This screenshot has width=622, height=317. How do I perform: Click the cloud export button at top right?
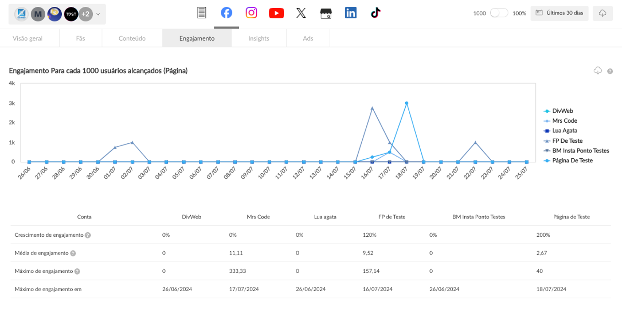click(x=602, y=13)
